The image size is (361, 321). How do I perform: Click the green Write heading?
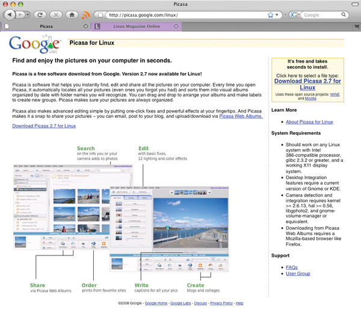(141, 285)
